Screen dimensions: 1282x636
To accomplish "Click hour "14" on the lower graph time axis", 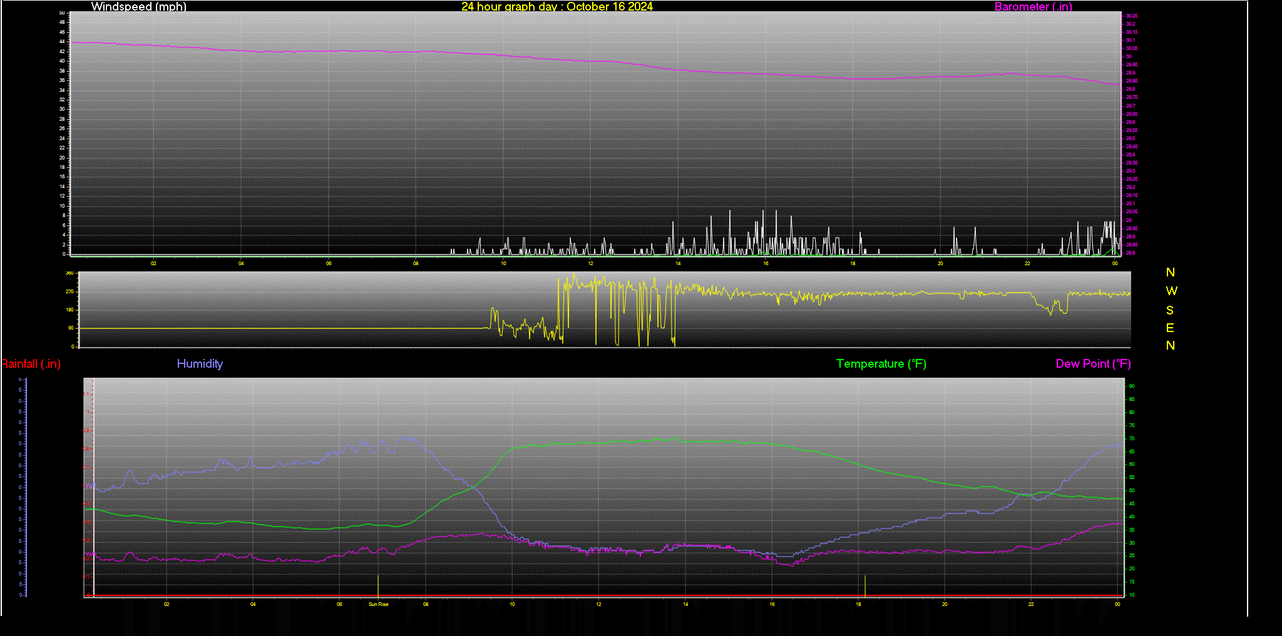I will 685,604.
